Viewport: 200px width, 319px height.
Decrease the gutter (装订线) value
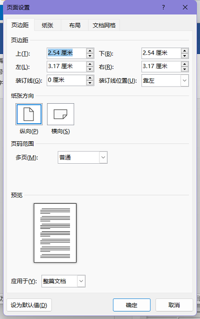click(89, 83)
